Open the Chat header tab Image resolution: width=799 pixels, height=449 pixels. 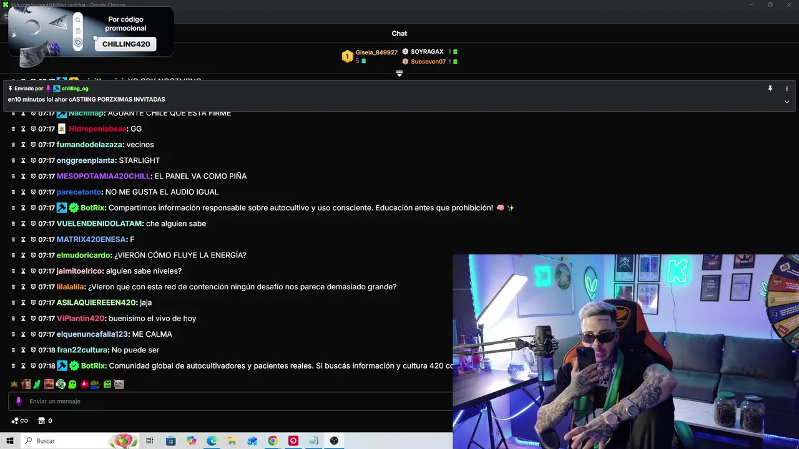click(x=399, y=34)
